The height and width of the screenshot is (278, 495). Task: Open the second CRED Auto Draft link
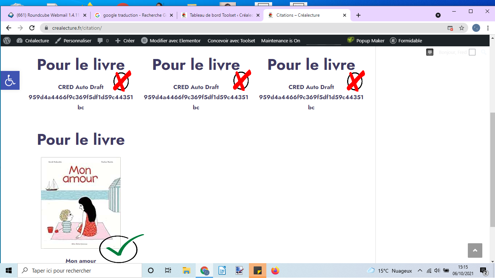[196, 97]
